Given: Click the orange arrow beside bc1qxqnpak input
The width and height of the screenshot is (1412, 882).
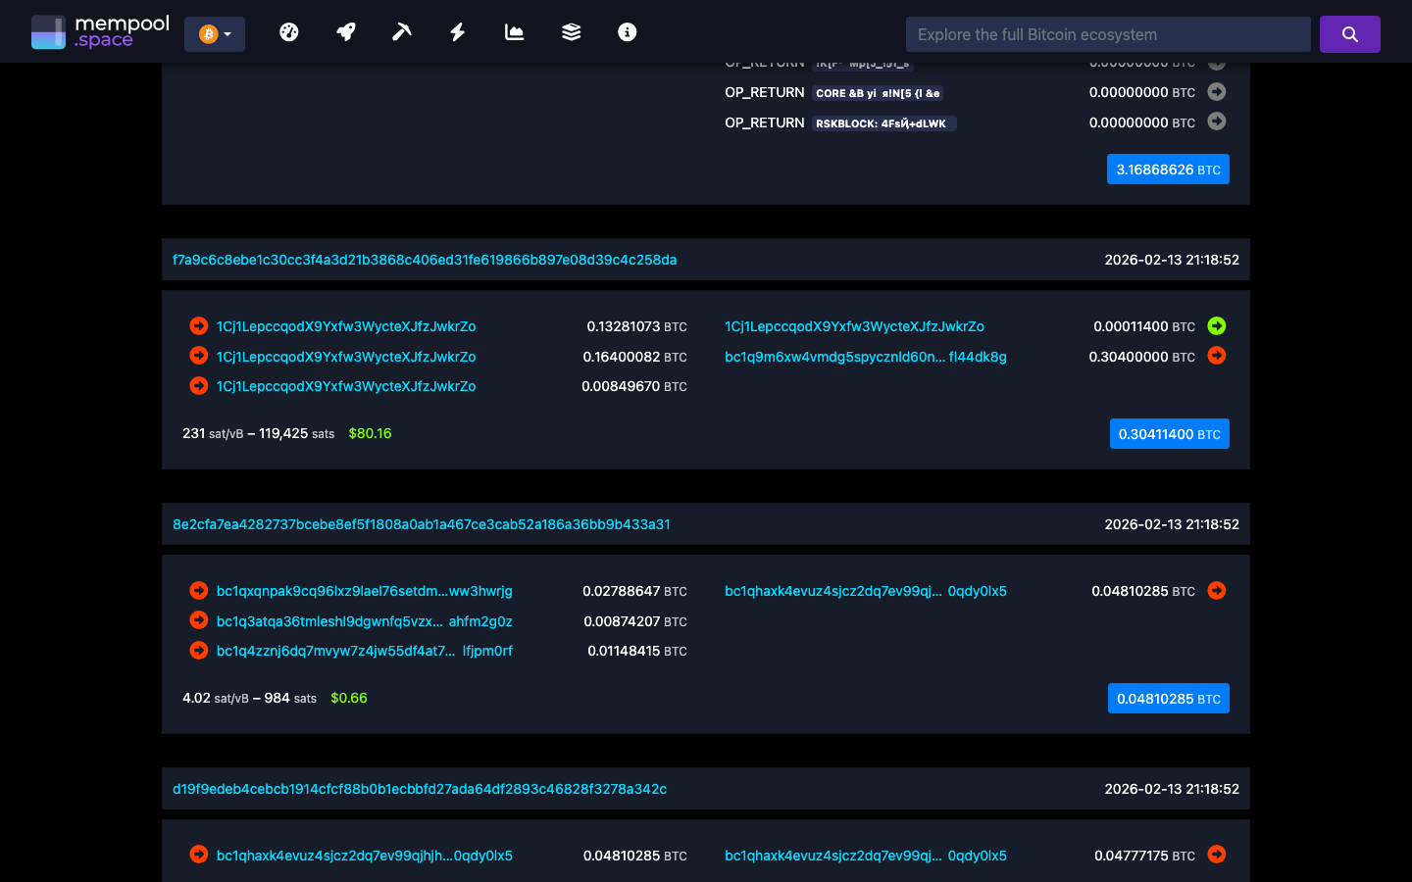Looking at the screenshot, I should [198, 590].
